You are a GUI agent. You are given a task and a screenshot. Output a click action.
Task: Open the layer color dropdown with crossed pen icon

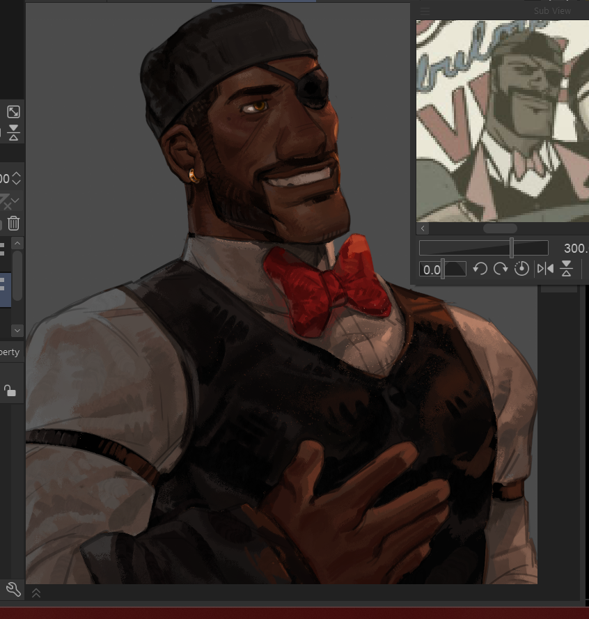coord(9,202)
